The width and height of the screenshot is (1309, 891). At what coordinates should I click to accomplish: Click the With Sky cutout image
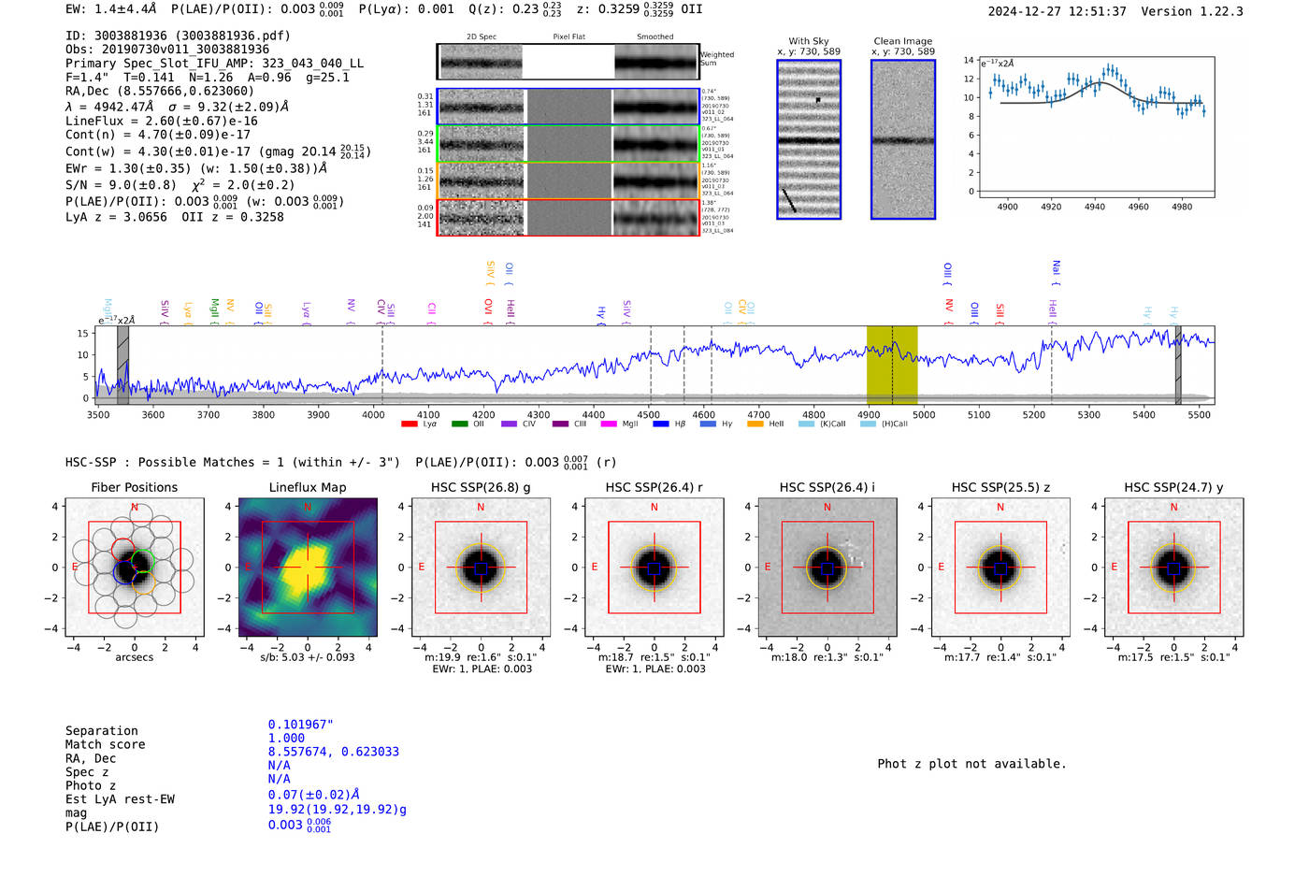[x=809, y=139]
